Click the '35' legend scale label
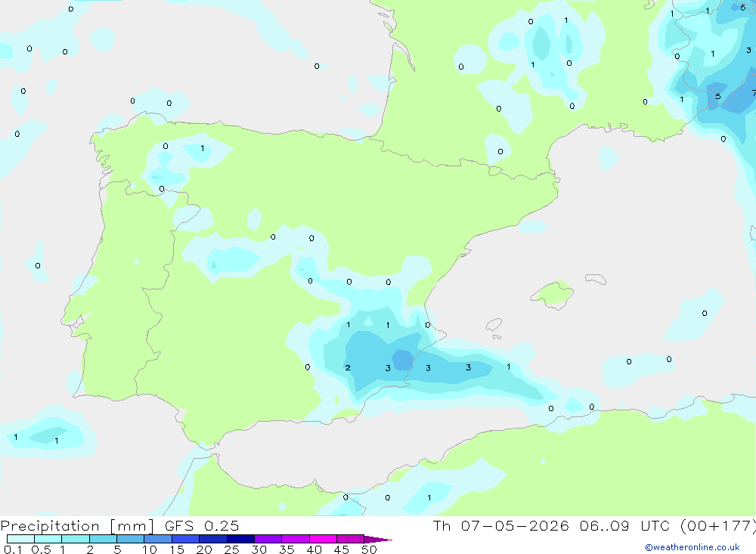 click(287, 549)
